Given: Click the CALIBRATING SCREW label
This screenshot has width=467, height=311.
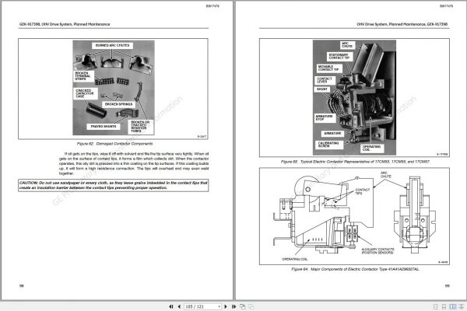Looking at the screenshot, I should pos(328,145).
